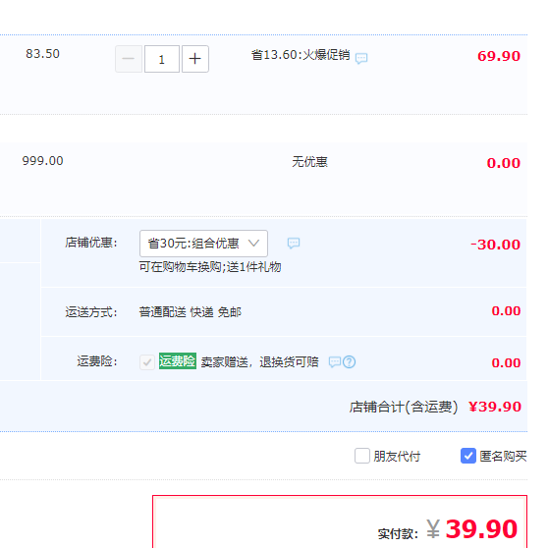Click the 可在购物车换购;送1件礼物 text
The height and width of the screenshot is (548, 548).
(210, 267)
